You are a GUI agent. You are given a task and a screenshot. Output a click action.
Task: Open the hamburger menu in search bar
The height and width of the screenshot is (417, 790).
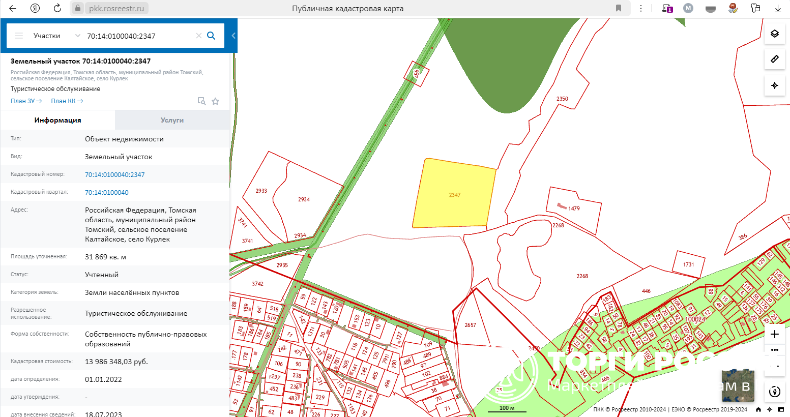[19, 36]
